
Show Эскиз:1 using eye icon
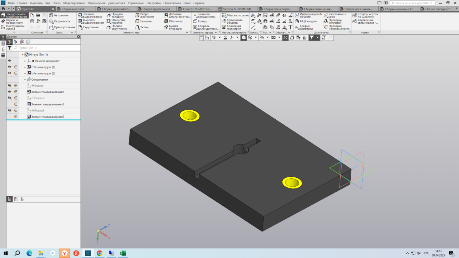click(x=10, y=86)
